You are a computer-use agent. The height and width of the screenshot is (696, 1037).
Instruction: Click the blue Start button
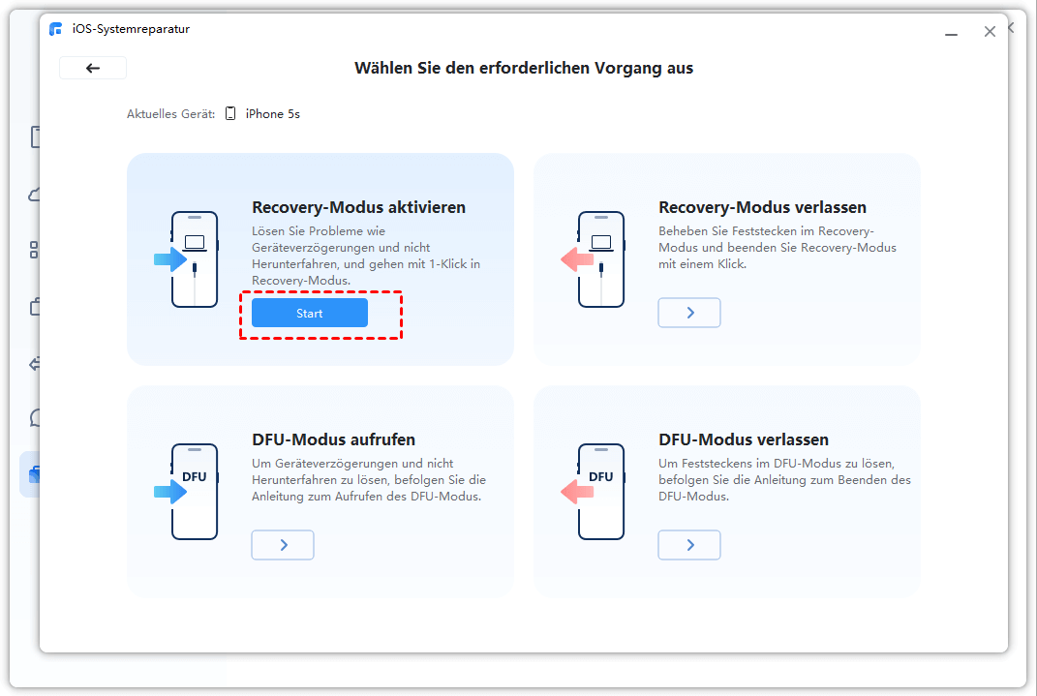pyautogui.click(x=310, y=313)
